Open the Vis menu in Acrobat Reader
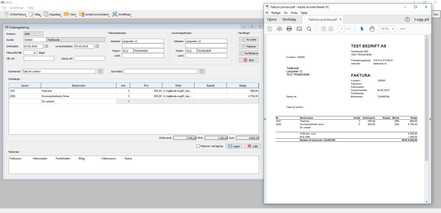The height and width of the screenshot is (213, 441). point(286,13)
